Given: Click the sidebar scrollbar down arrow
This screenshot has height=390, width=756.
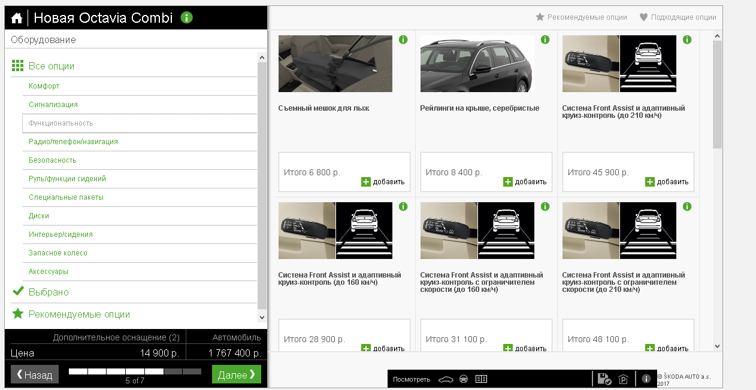Looking at the screenshot, I should [262, 317].
